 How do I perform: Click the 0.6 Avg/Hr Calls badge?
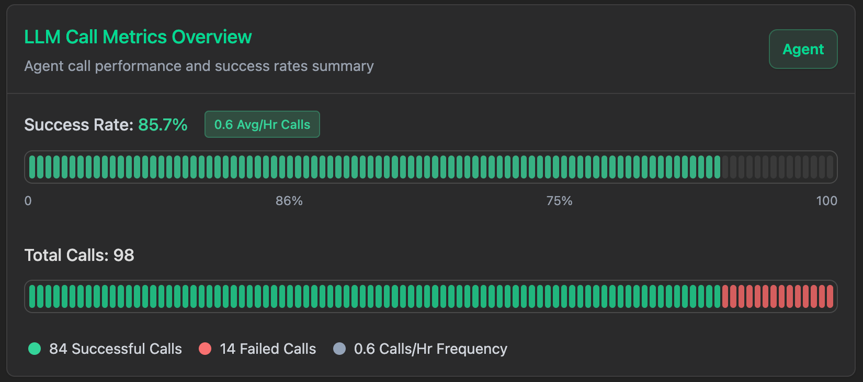pyautogui.click(x=262, y=125)
